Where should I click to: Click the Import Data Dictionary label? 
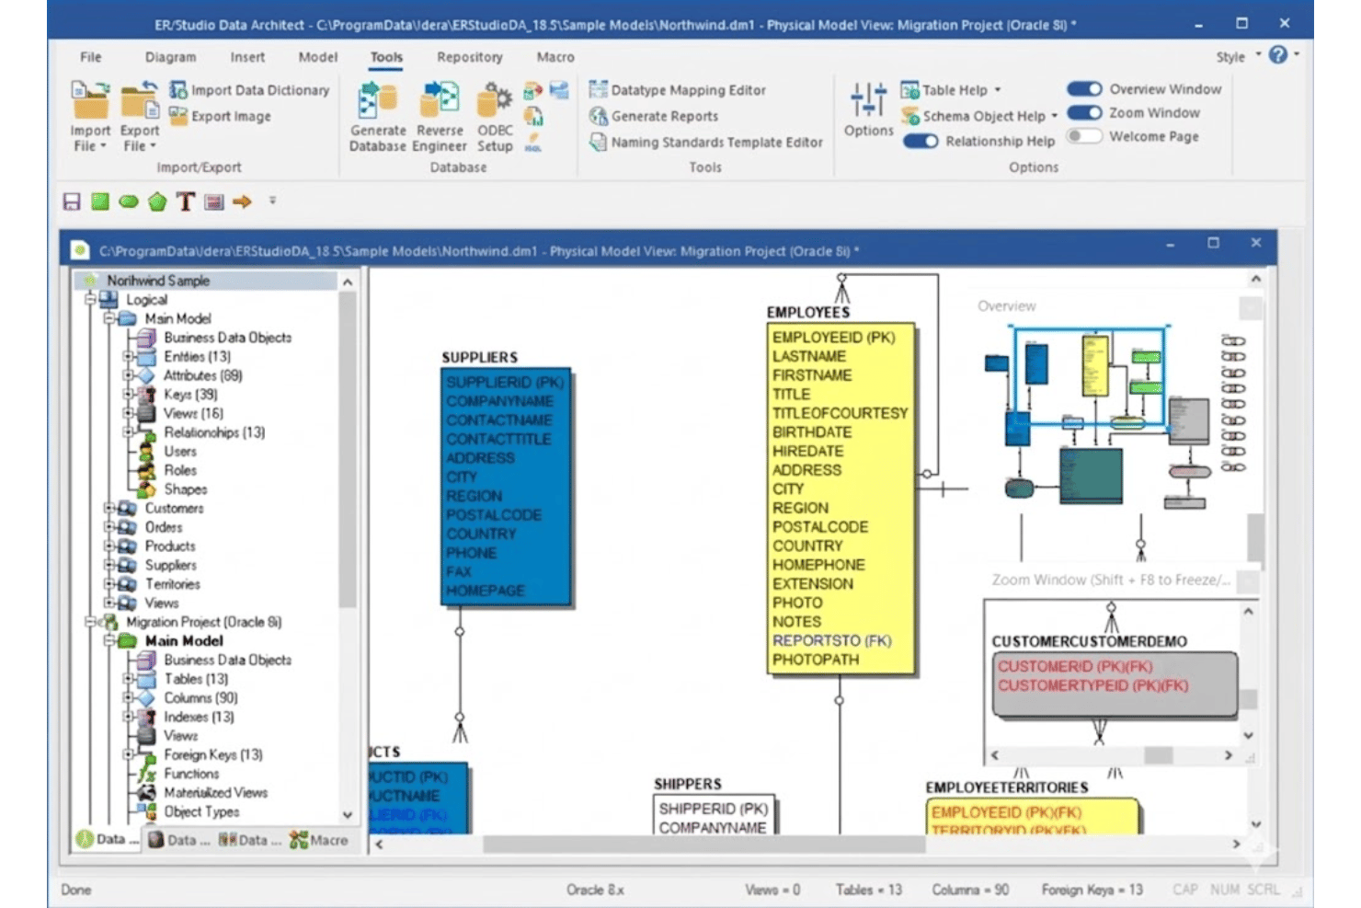click(260, 90)
